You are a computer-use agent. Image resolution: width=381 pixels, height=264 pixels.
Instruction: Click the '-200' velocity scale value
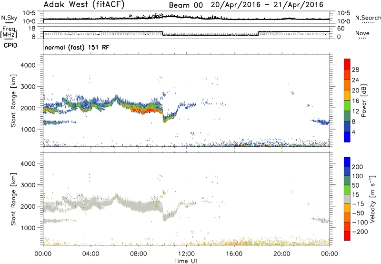click(x=360, y=232)
